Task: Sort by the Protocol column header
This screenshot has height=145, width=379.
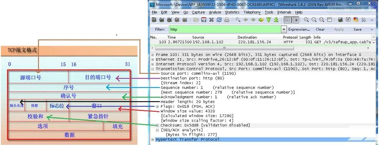Action: pyautogui.click(x=290, y=37)
